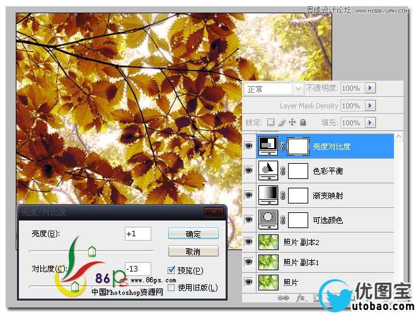416x315 pixels.
Task: Click the 对比度(C) value field
Action: pos(138,269)
